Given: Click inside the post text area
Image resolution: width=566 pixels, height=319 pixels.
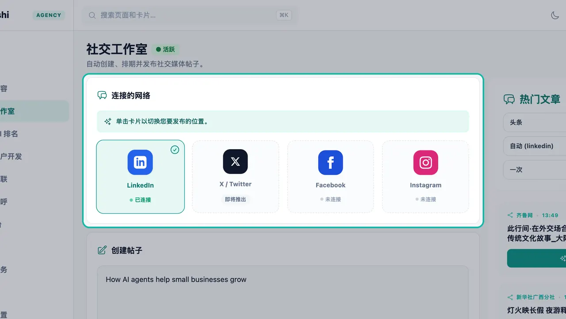Looking at the screenshot, I should pyautogui.click(x=283, y=292).
